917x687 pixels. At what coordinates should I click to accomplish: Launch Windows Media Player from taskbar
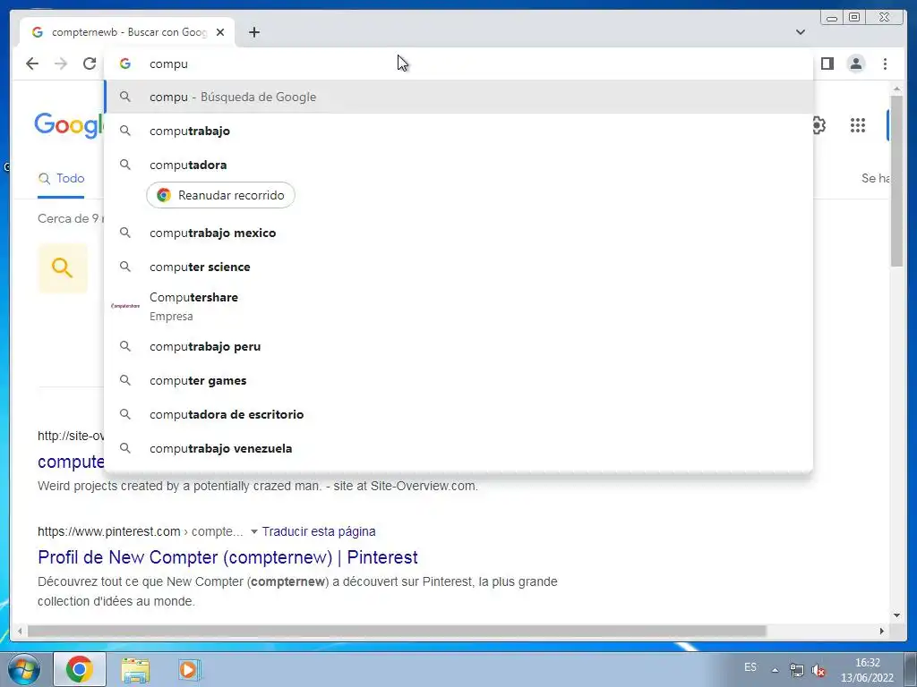tap(189, 669)
